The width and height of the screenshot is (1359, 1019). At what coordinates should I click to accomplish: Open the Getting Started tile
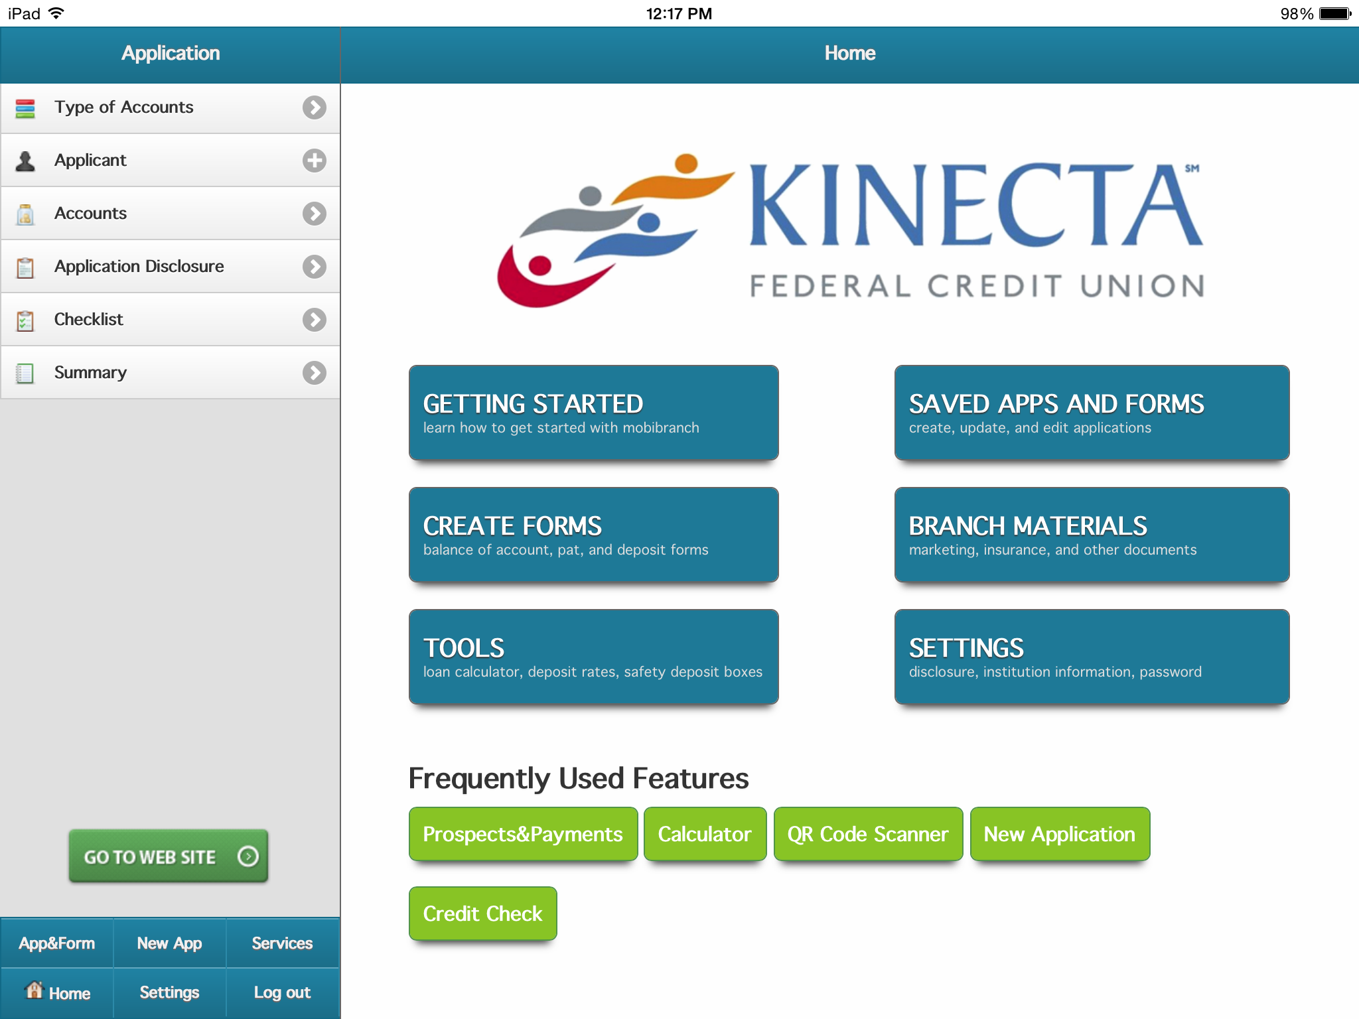tap(594, 413)
